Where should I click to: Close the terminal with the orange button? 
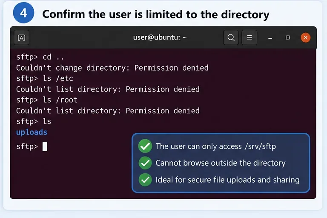306,37
